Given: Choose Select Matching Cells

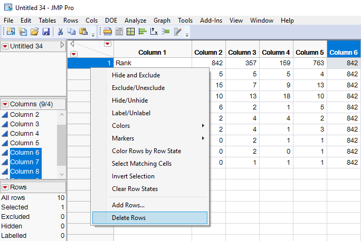Looking at the screenshot, I should 150,164.
